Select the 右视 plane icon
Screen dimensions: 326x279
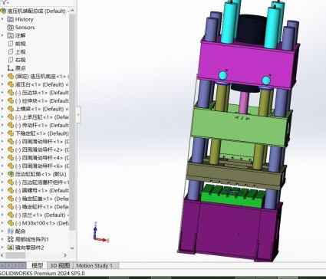tap(11, 60)
